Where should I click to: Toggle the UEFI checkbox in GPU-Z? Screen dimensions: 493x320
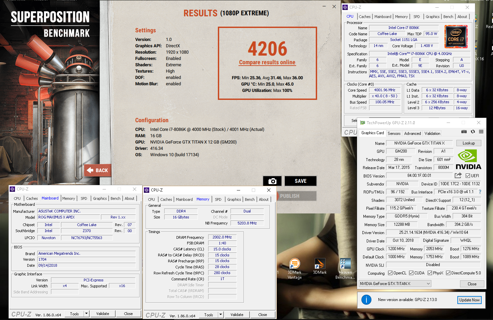click(468, 175)
